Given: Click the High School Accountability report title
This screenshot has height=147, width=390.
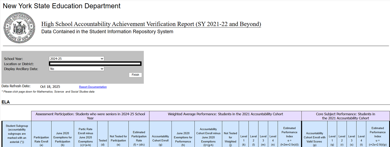Looking at the screenshot, I should [x=151, y=24].
